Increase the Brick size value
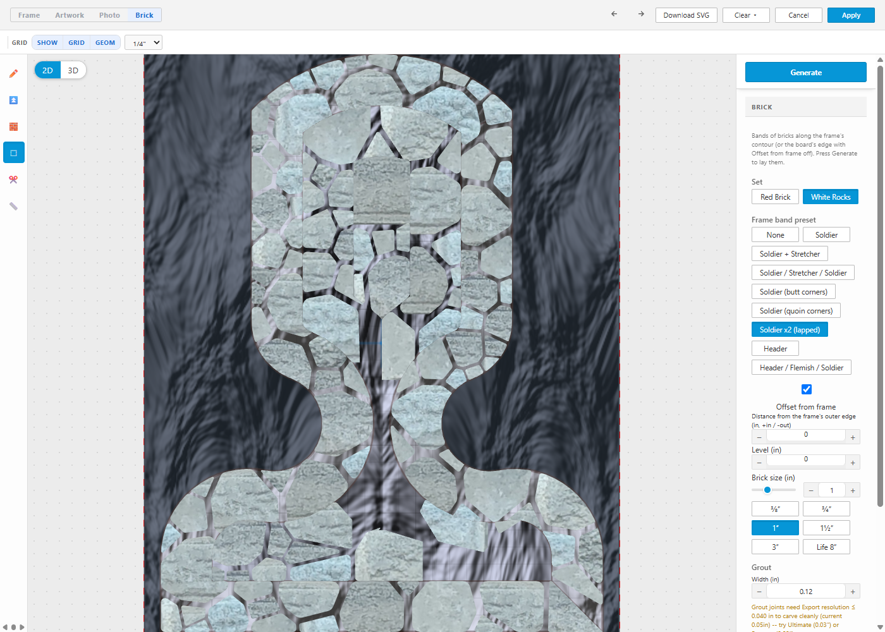885x632 pixels. pyautogui.click(x=853, y=490)
